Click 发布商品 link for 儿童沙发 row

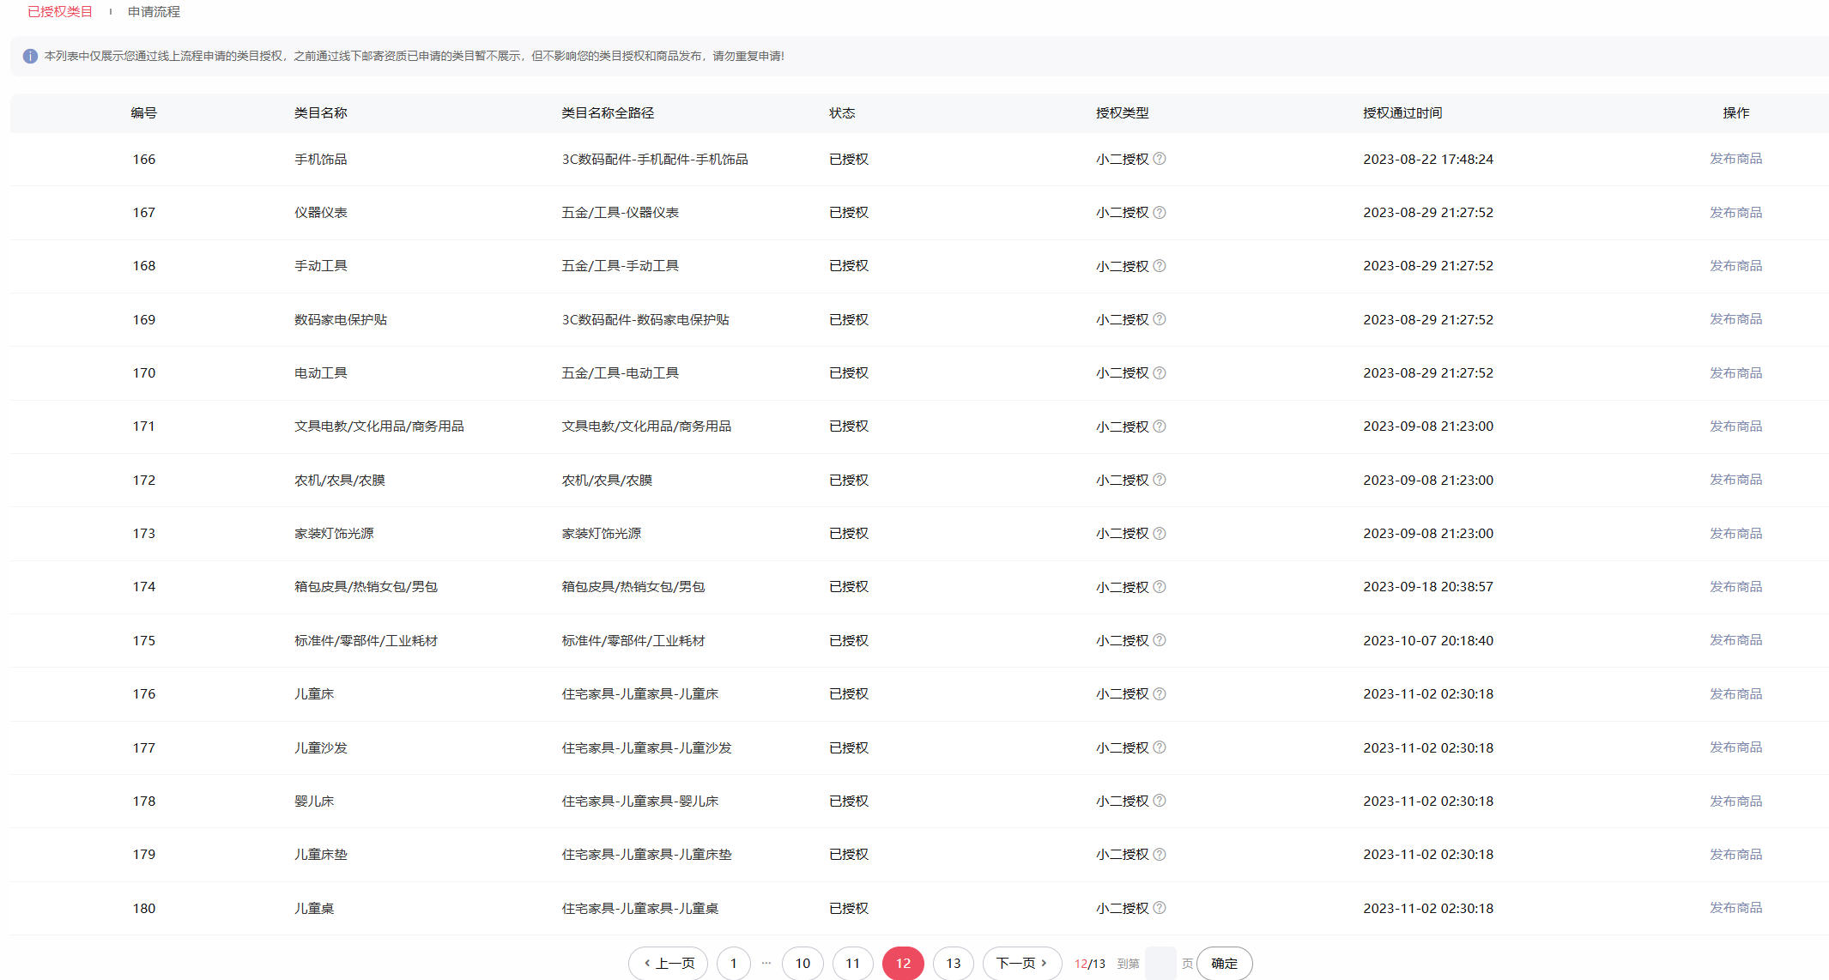pos(1735,747)
